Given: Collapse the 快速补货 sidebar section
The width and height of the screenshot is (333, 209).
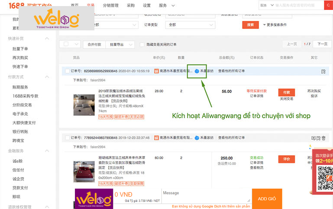Looking at the screenshot, I should click(47, 39).
